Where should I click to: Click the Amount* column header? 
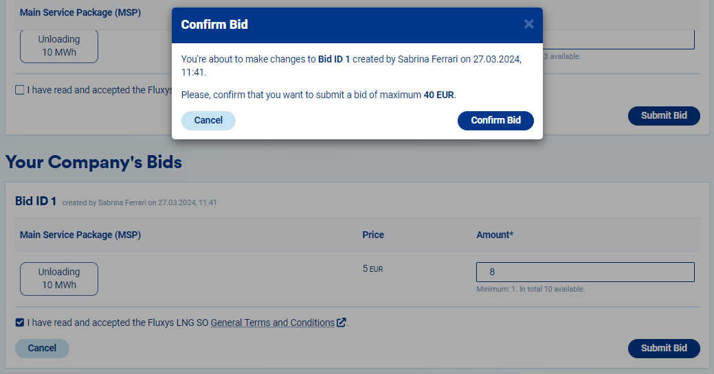pos(495,235)
